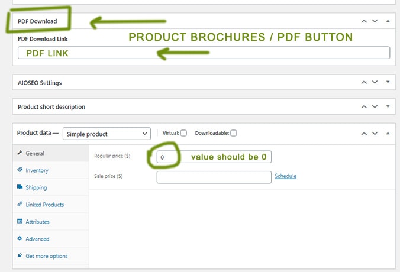Image resolution: width=400 pixels, height=272 pixels.
Task: Switch to the Linked Products tab
Action: point(44,205)
